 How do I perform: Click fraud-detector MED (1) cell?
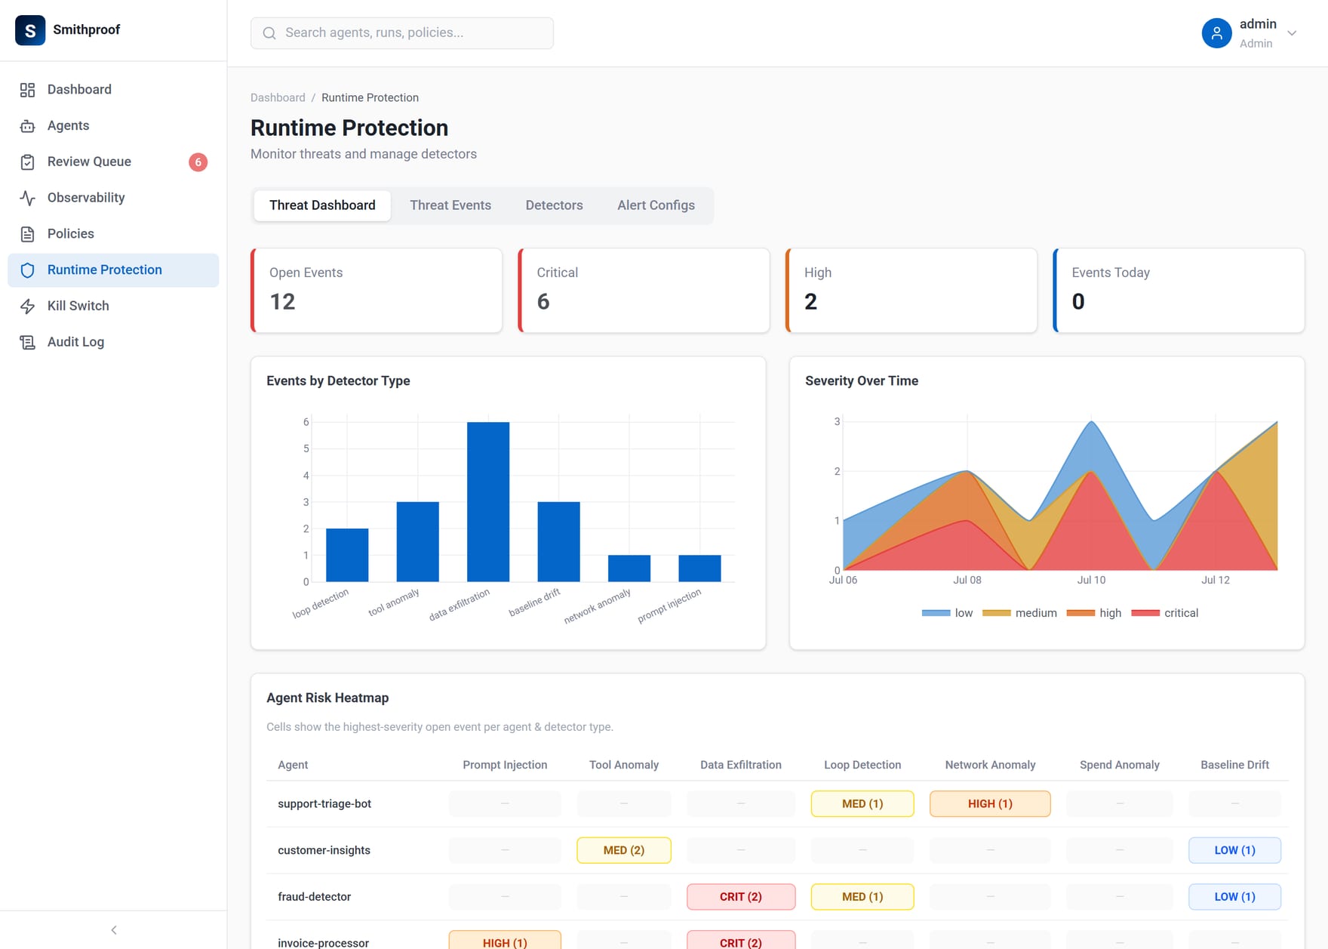[x=862, y=897]
